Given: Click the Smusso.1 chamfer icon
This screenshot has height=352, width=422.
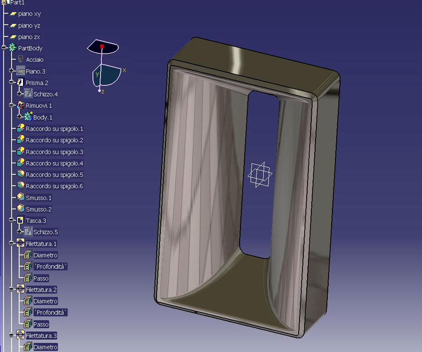Looking at the screenshot, I should (x=21, y=197).
